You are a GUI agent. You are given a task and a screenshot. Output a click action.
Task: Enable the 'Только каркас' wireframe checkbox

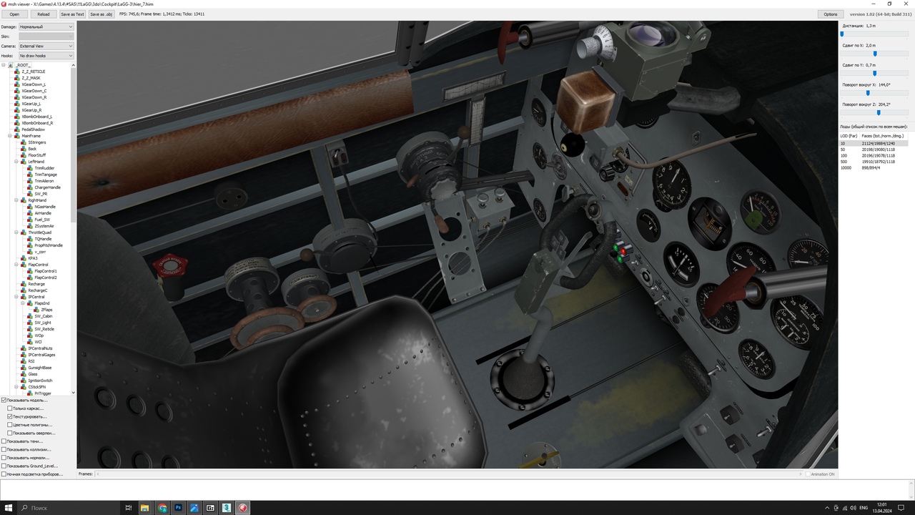[x=10, y=408]
